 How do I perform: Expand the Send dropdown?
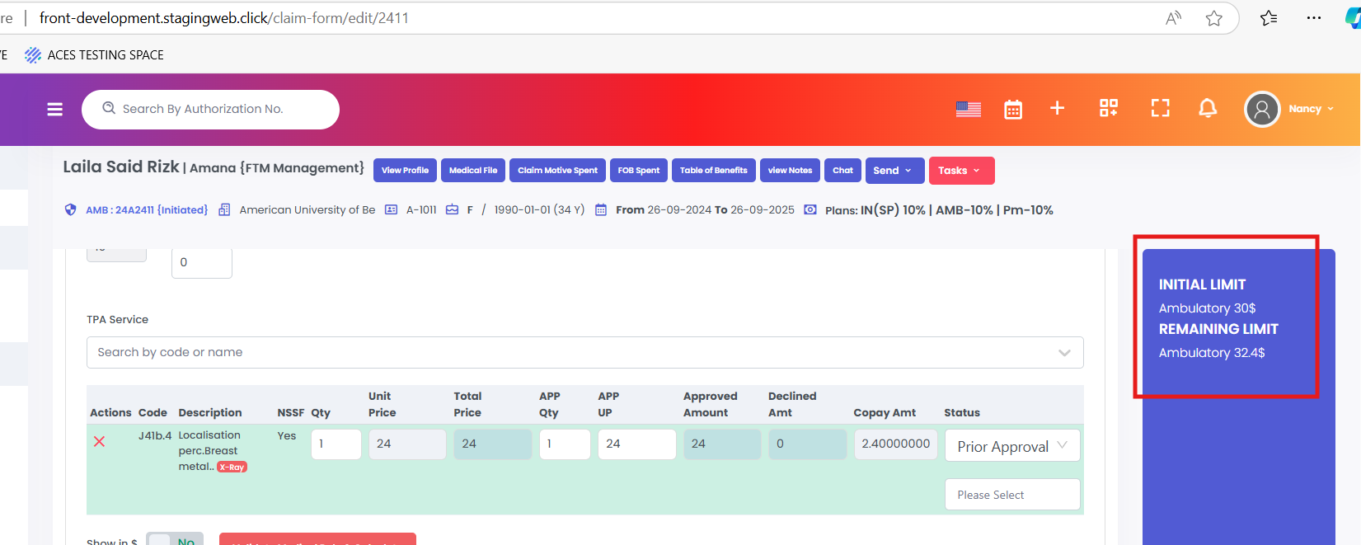point(894,171)
